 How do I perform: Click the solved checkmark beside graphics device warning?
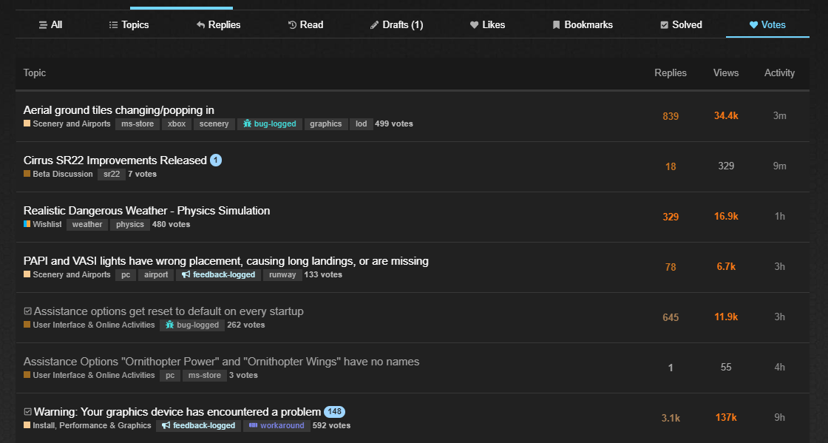tap(28, 412)
